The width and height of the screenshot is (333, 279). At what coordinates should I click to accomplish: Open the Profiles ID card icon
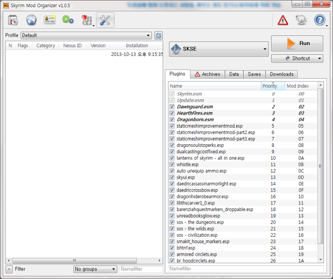click(50, 20)
